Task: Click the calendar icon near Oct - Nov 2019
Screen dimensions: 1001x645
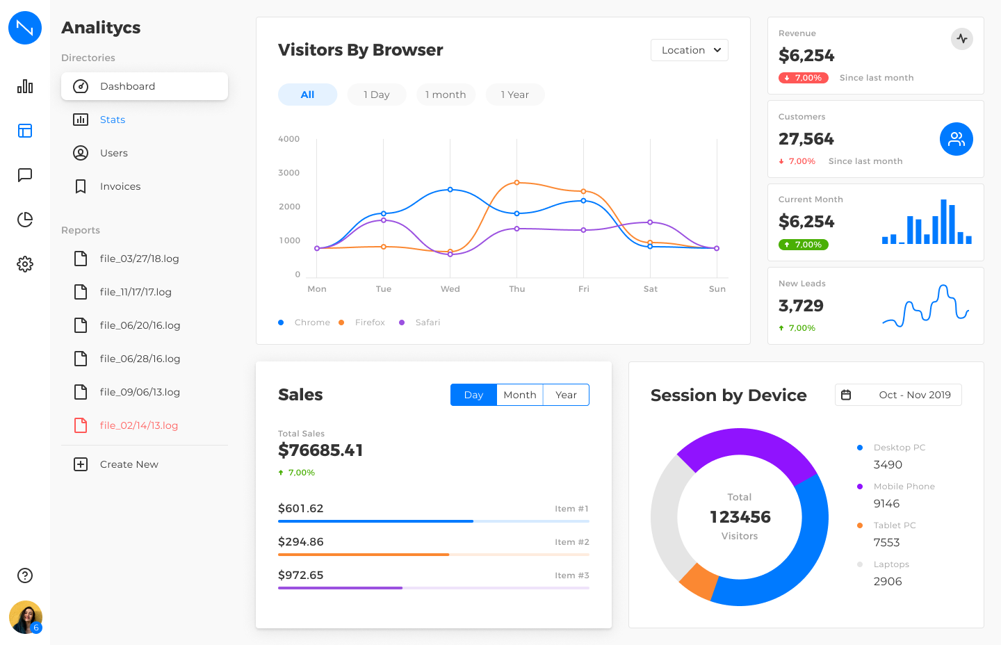Action: 847,394
